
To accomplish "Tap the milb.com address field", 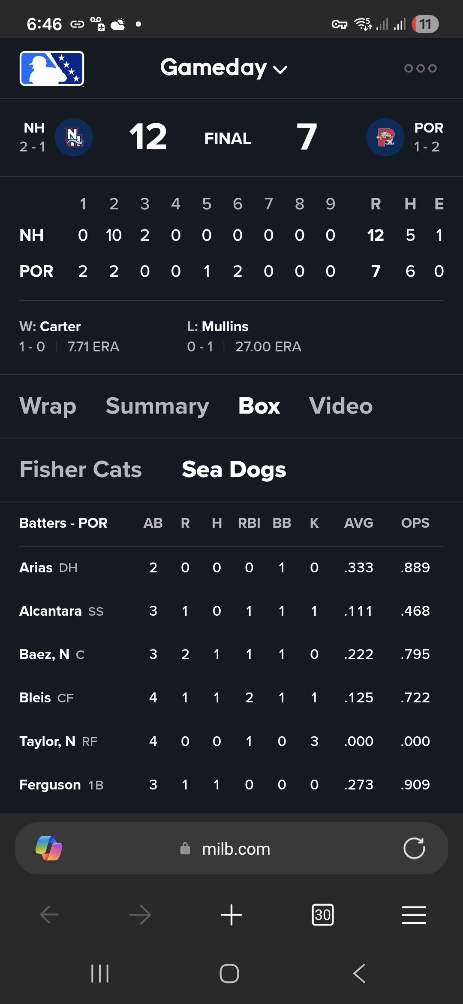I will pyautogui.click(x=236, y=849).
